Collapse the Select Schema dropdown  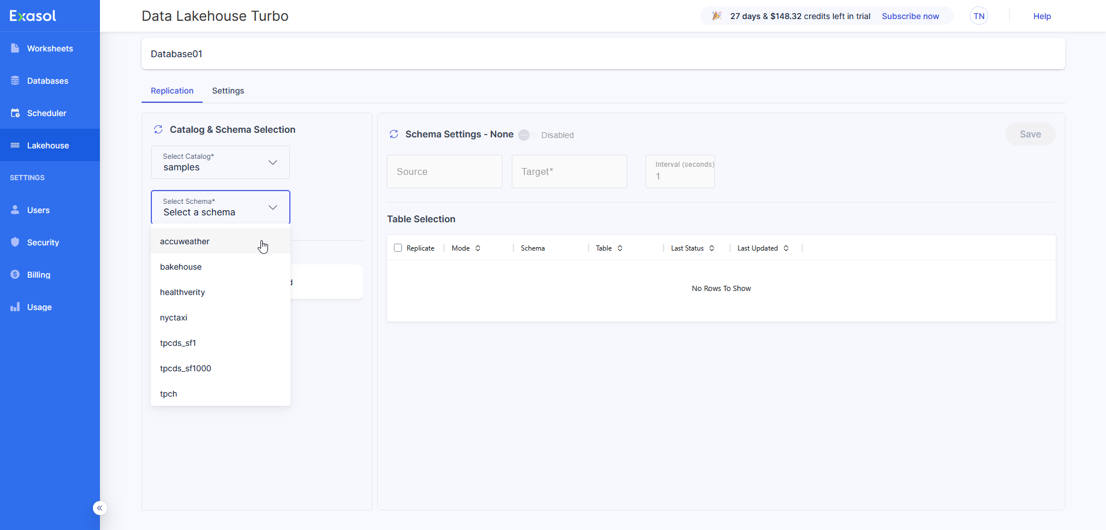272,207
